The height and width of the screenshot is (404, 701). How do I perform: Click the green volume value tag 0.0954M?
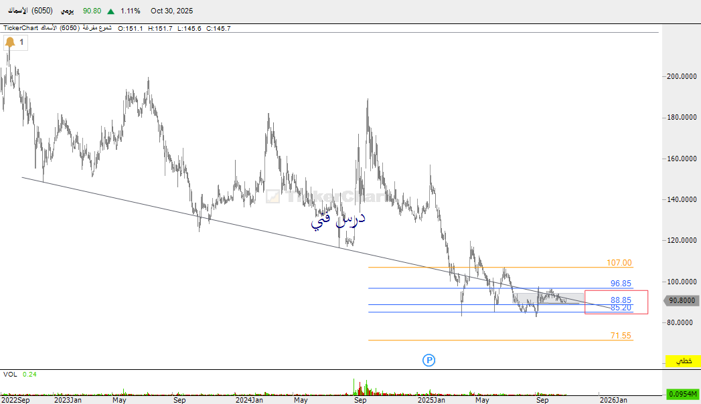tap(682, 394)
